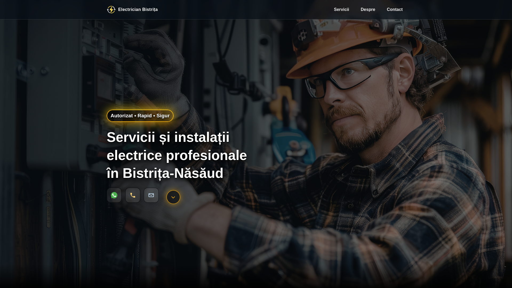Image resolution: width=512 pixels, height=288 pixels.
Task: Go to the Despre section
Action: (x=368, y=10)
